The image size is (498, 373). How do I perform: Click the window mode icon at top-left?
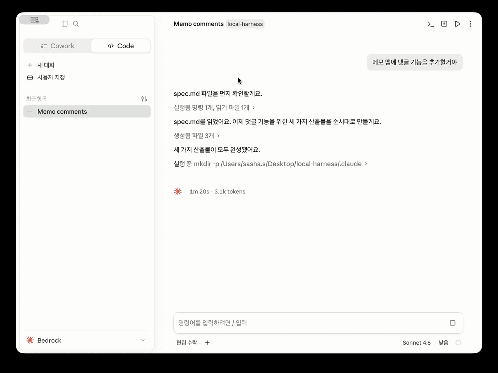click(x=35, y=19)
